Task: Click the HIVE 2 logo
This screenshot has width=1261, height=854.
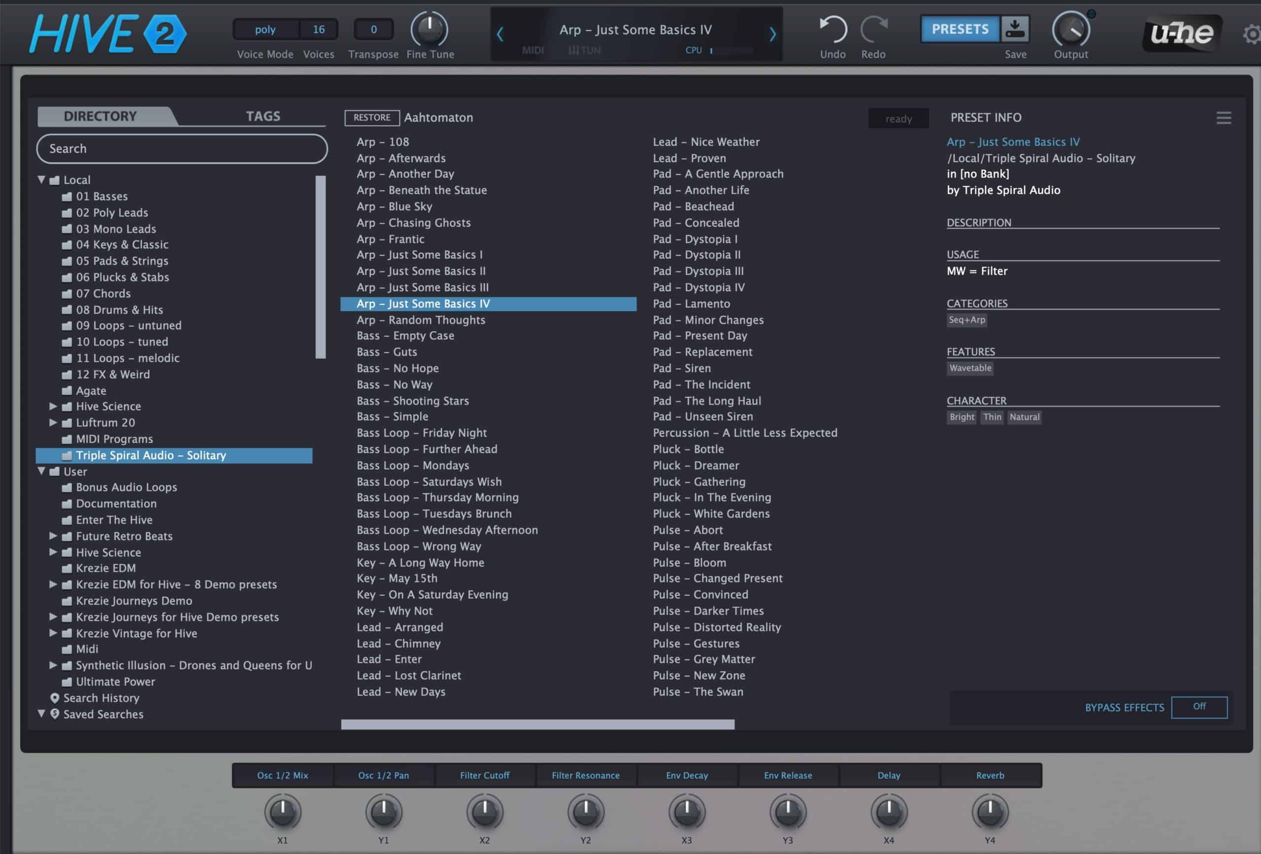Action: tap(107, 34)
